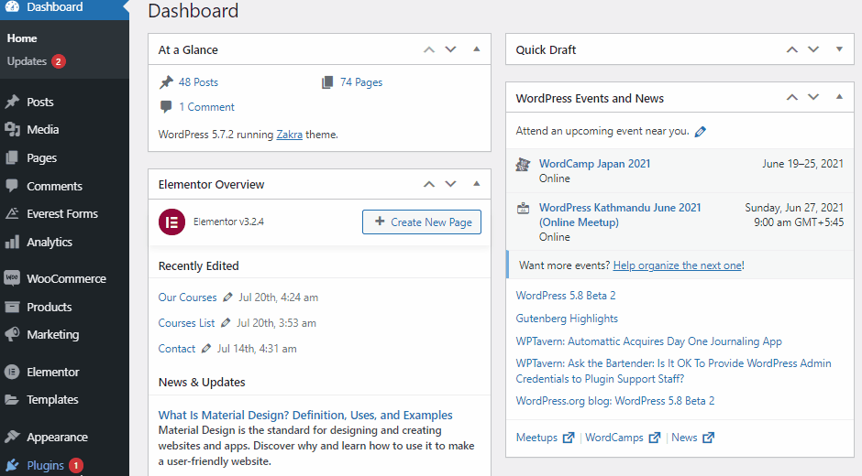862x476 pixels.
Task: Click the Marketing megaphone icon
Action: (12, 335)
